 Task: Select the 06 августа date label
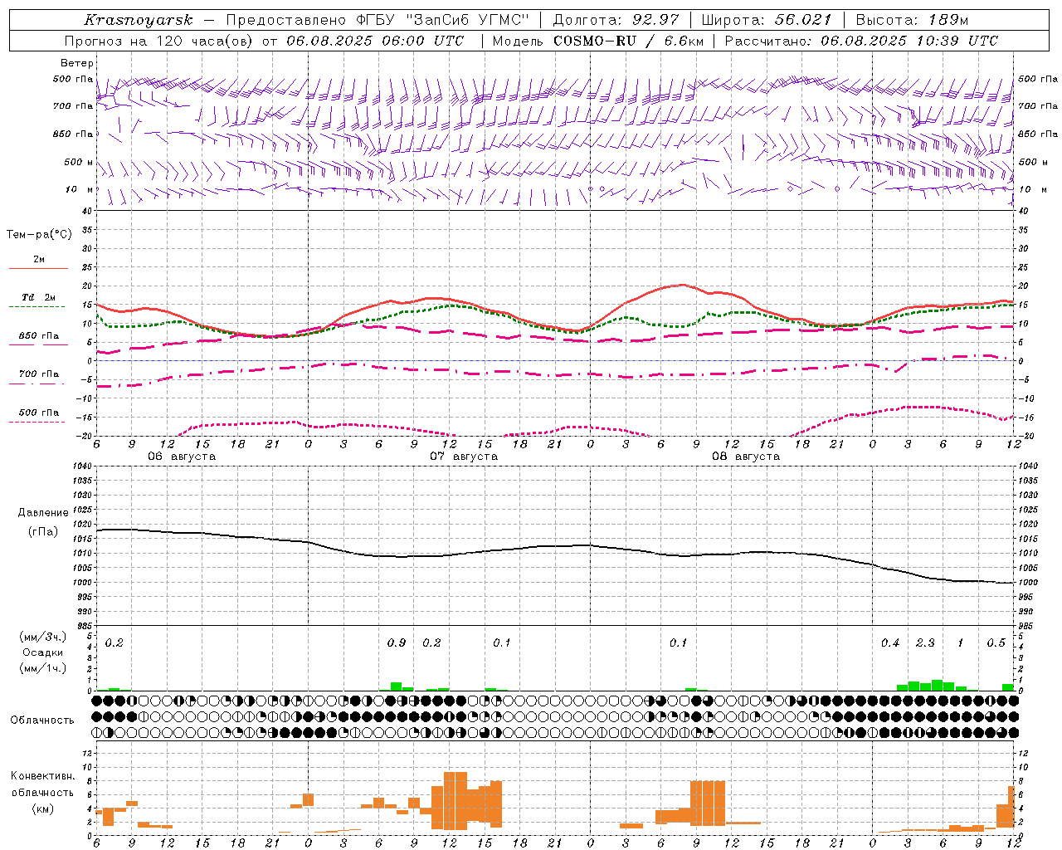point(182,457)
